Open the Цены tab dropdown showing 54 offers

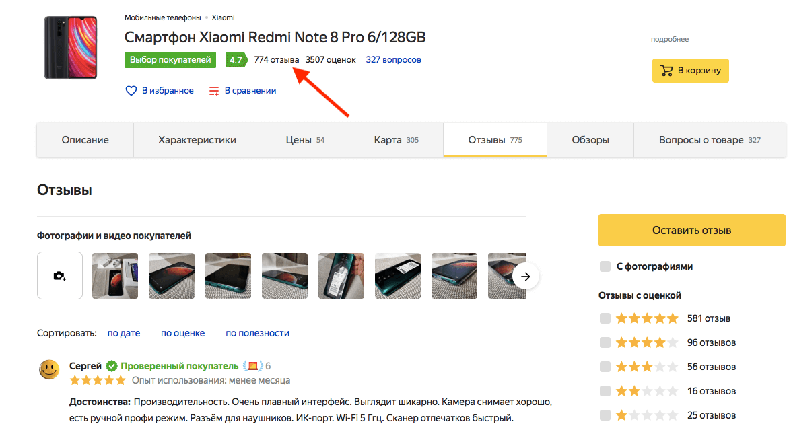click(x=304, y=139)
